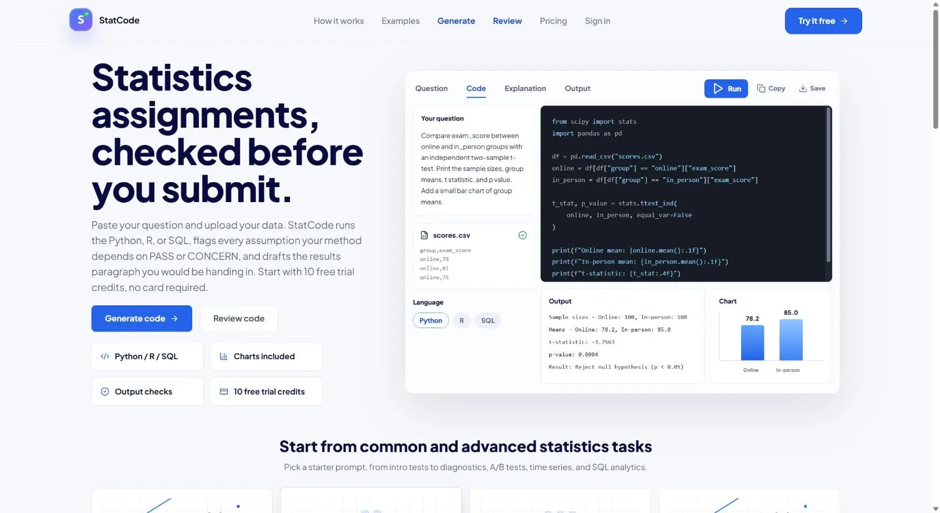The width and height of the screenshot is (940, 513).
Task: Go to Review in the navigation bar
Action: pyautogui.click(x=507, y=21)
